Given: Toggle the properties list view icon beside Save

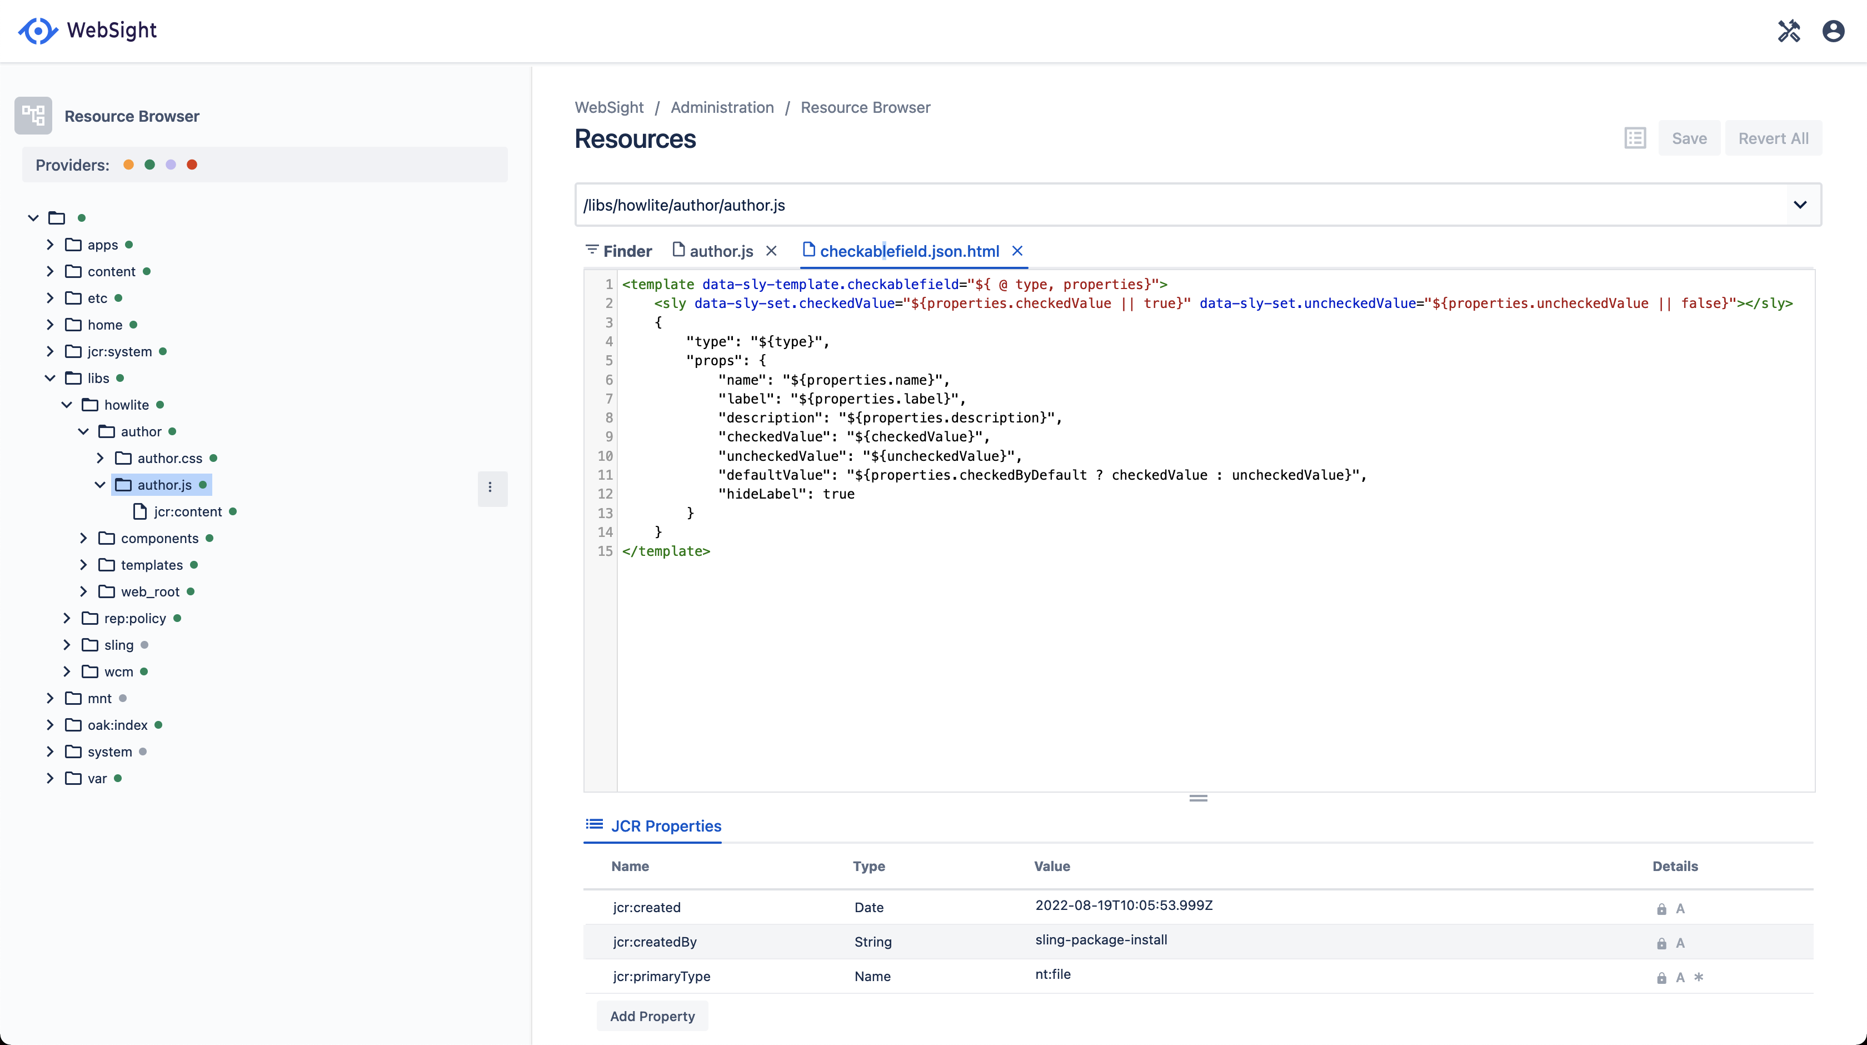Looking at the screenshot, I should click(1635, 138).
